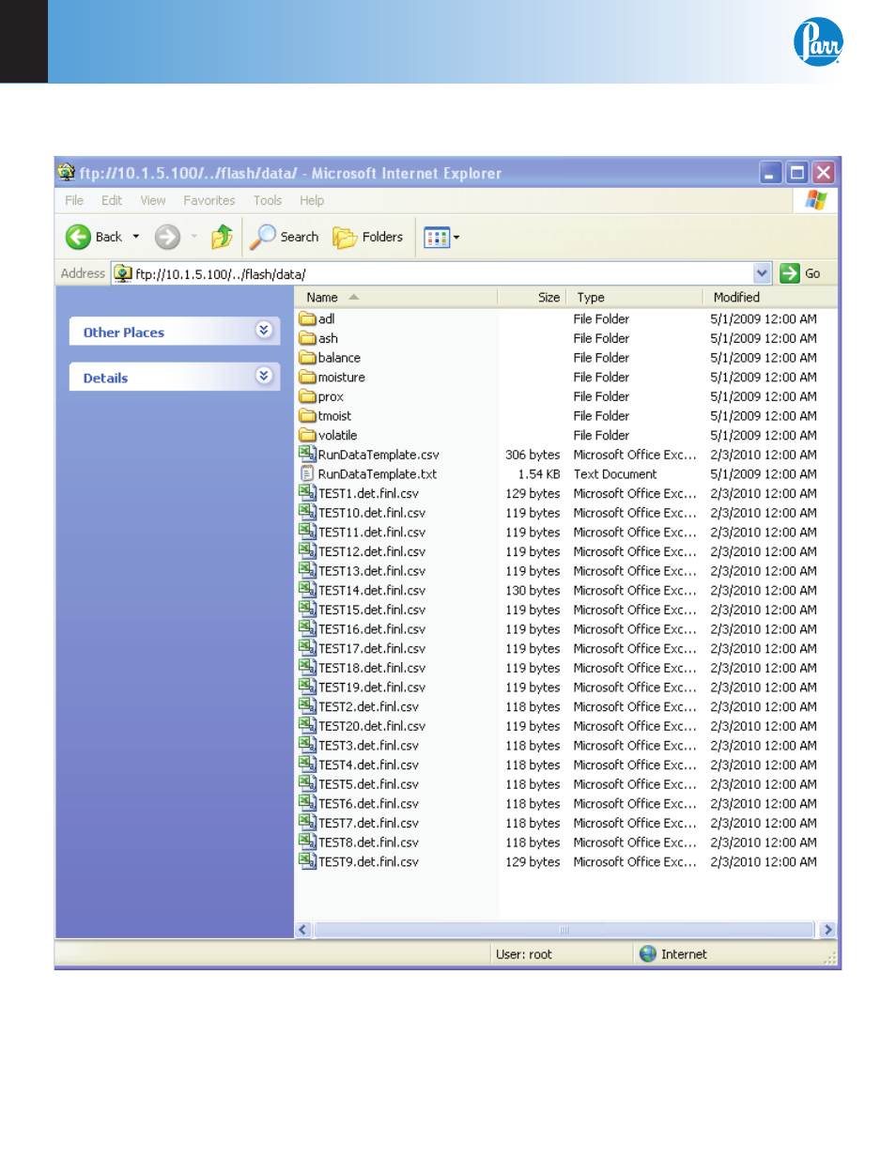Click the Forward navigation arrow icon
The width and height of the screenshot is (896, 1160).
pyautogui.click(x=167, y=237)
